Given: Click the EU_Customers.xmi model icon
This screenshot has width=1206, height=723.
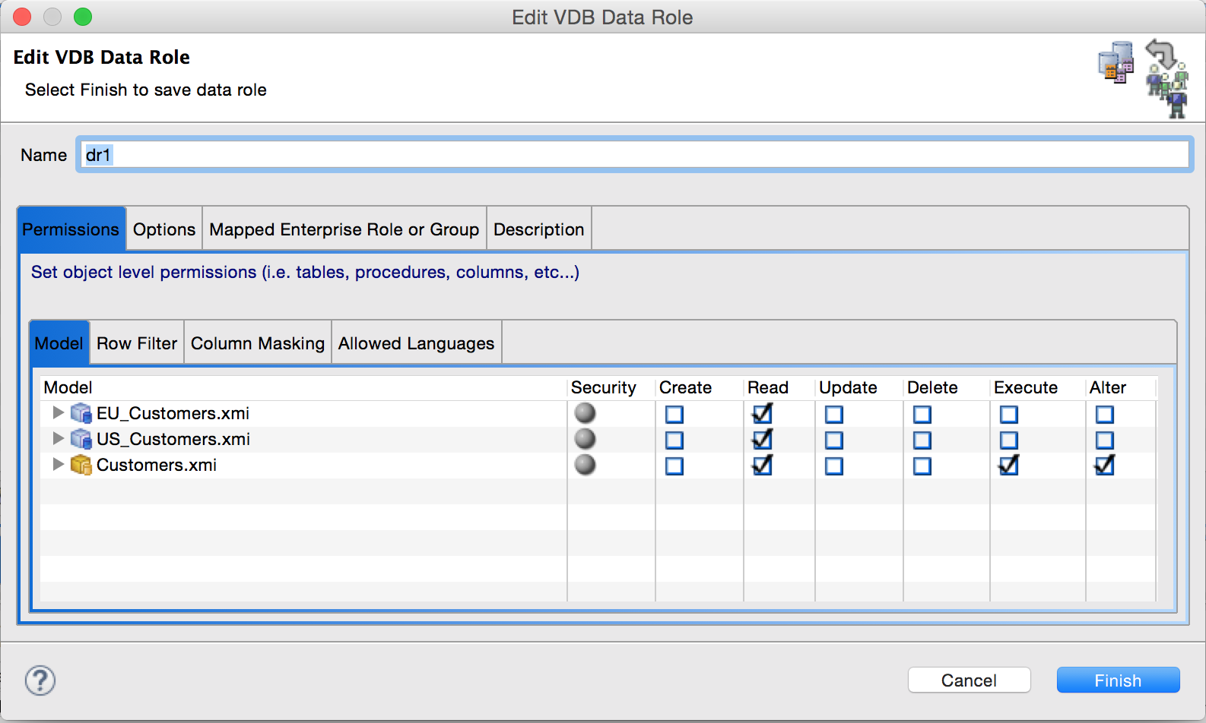Looking at the screenshot, I should [x=81, y=413].
